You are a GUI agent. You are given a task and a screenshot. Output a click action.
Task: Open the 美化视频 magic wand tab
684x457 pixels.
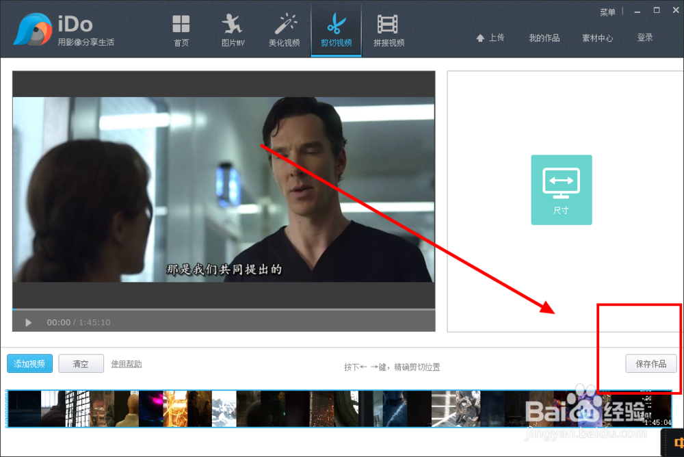(284, 30)
